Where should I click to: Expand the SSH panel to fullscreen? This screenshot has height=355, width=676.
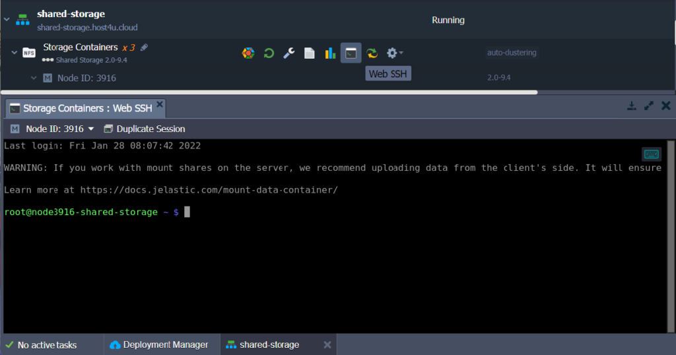click(649, 106)
